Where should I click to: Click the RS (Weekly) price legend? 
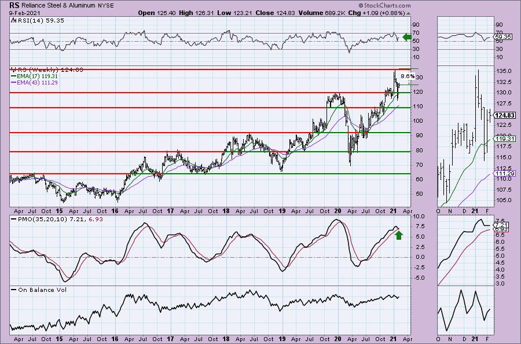click(x=47, y=69)
